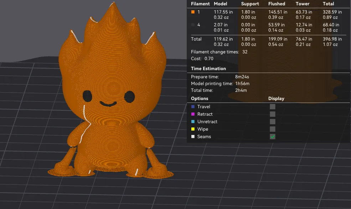Click grand total length 396.98 in
Image resolution: width=351 pixels, height=209 pixels.
(332, 39)
